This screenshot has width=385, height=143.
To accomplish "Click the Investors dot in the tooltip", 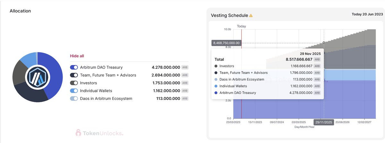I will point(216,66).
